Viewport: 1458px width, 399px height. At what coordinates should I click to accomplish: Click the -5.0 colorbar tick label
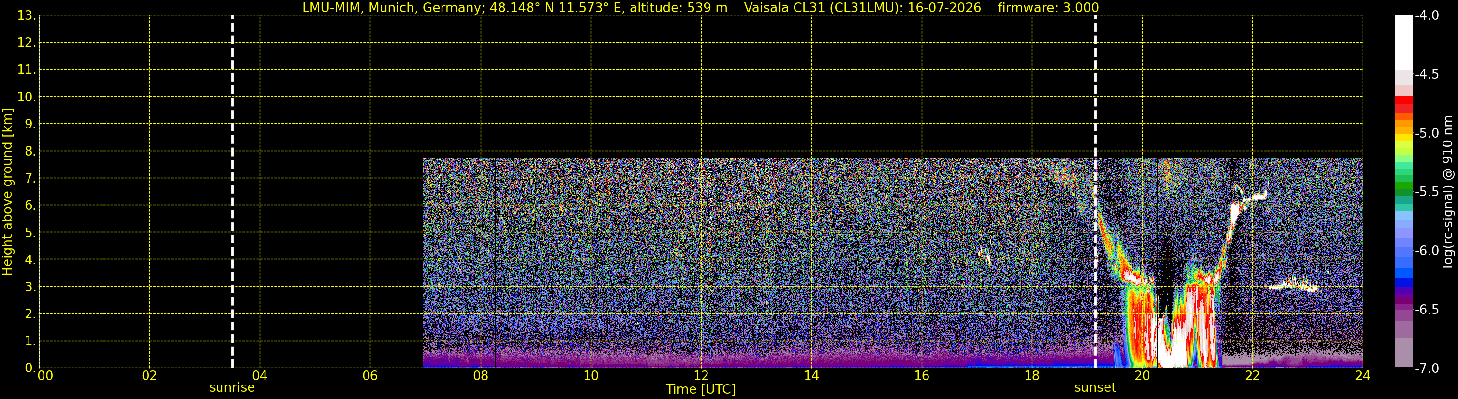[x=1426, y=133]
